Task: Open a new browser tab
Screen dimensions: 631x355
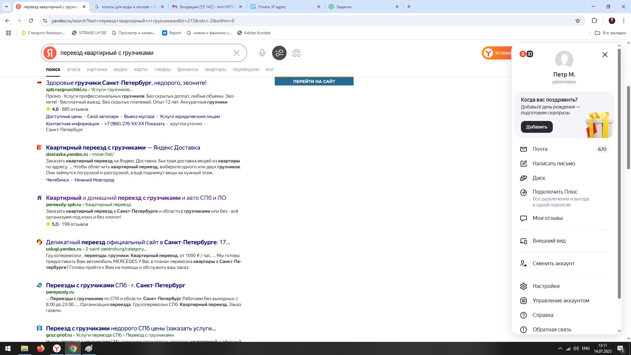Action: pyautogui.click(x=409, y=7)
